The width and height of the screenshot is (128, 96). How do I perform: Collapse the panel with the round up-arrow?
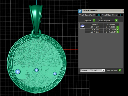pyautogui.click(x=101, y=18)
